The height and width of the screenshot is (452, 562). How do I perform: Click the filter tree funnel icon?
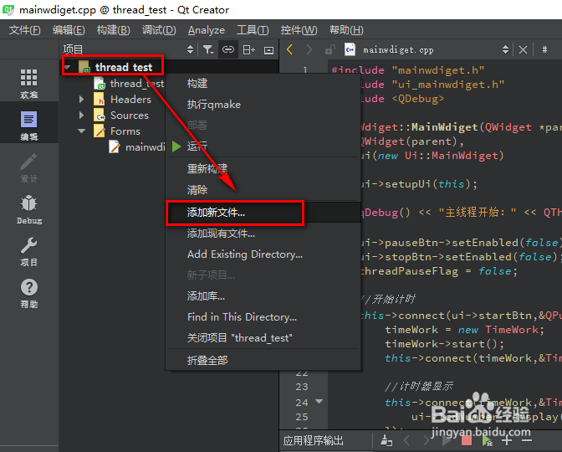click(208, 49)
